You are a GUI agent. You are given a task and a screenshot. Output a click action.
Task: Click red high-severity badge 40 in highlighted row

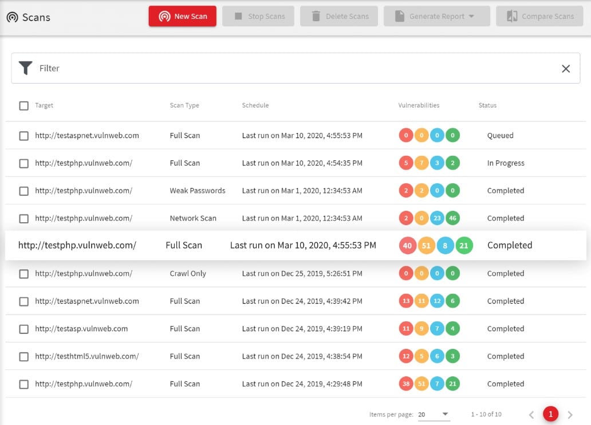[407, 246]
